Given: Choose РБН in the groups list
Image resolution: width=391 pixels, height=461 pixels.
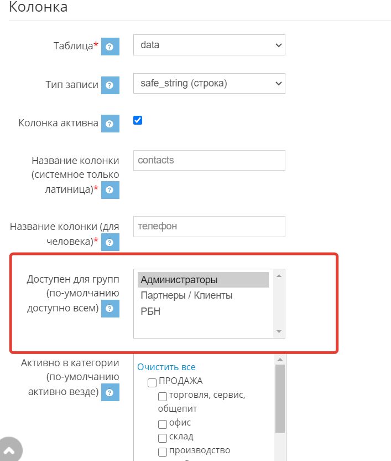Looking at the screenshot, I should point(202,311).
